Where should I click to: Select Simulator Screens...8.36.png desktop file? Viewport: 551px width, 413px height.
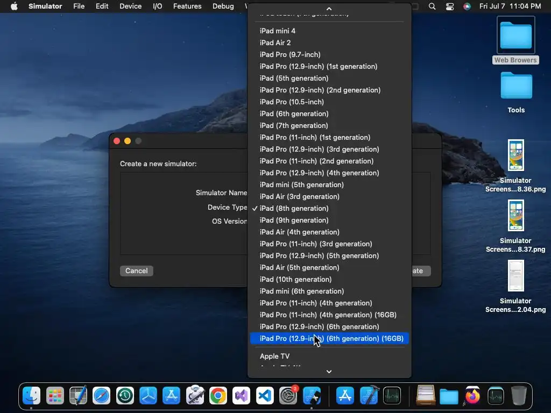coord(515,166)
